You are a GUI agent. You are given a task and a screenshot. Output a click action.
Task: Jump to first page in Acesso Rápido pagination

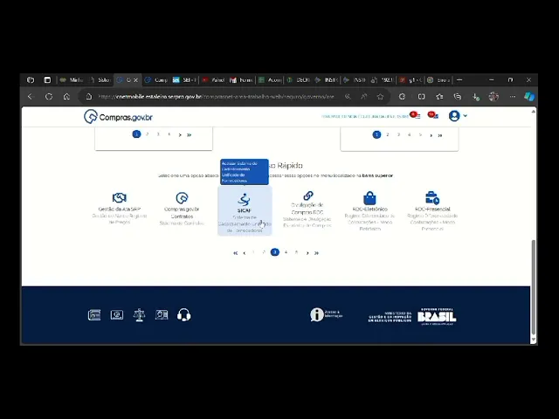(235, 252)
